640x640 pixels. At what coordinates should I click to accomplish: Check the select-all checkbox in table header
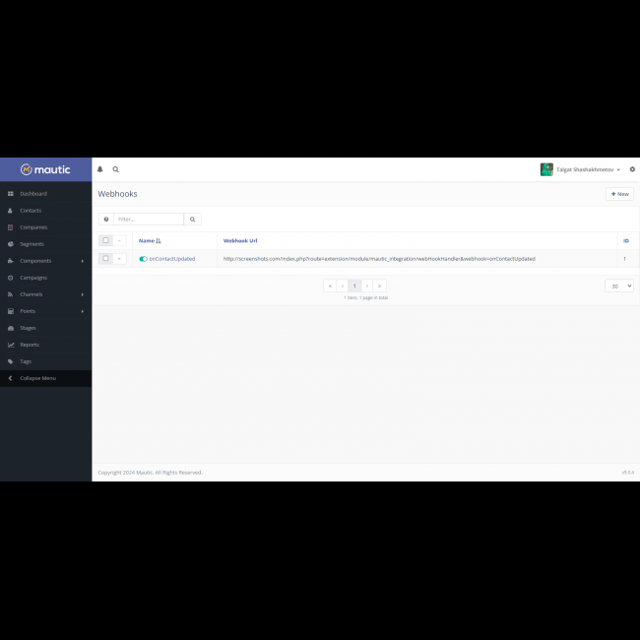click(x=105, y=240)
